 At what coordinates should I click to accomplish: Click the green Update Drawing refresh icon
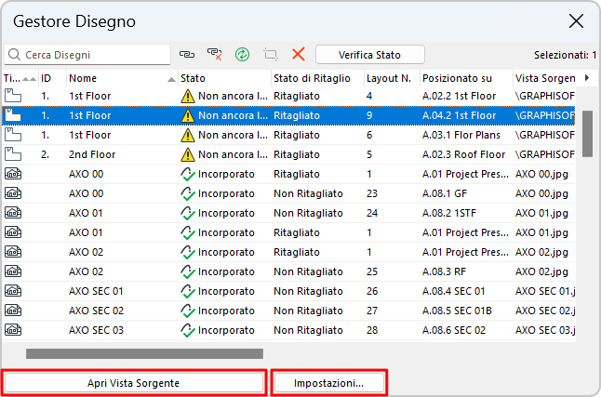point(242,55)
